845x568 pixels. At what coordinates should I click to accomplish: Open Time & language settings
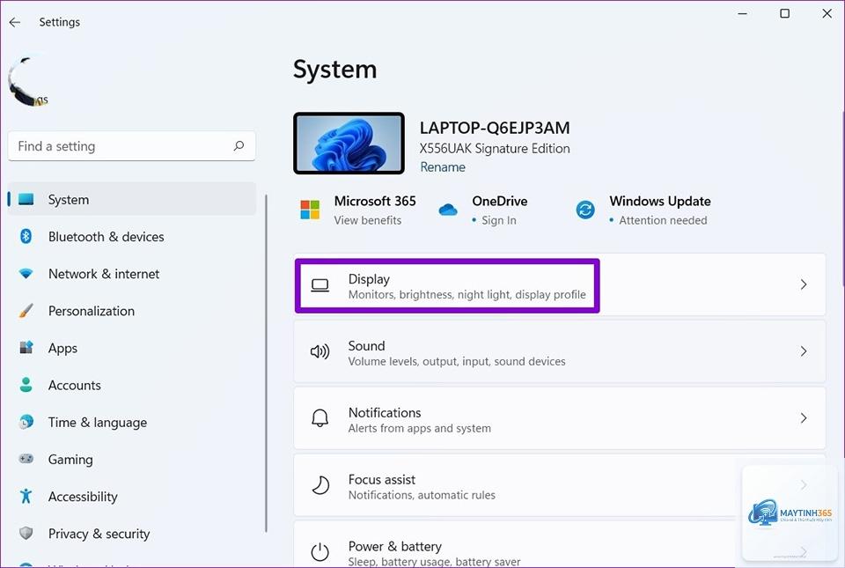point(132,423)
